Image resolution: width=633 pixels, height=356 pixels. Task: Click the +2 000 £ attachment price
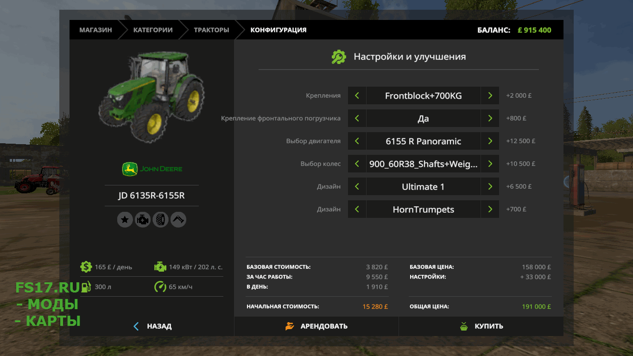(x=519, y=95)
